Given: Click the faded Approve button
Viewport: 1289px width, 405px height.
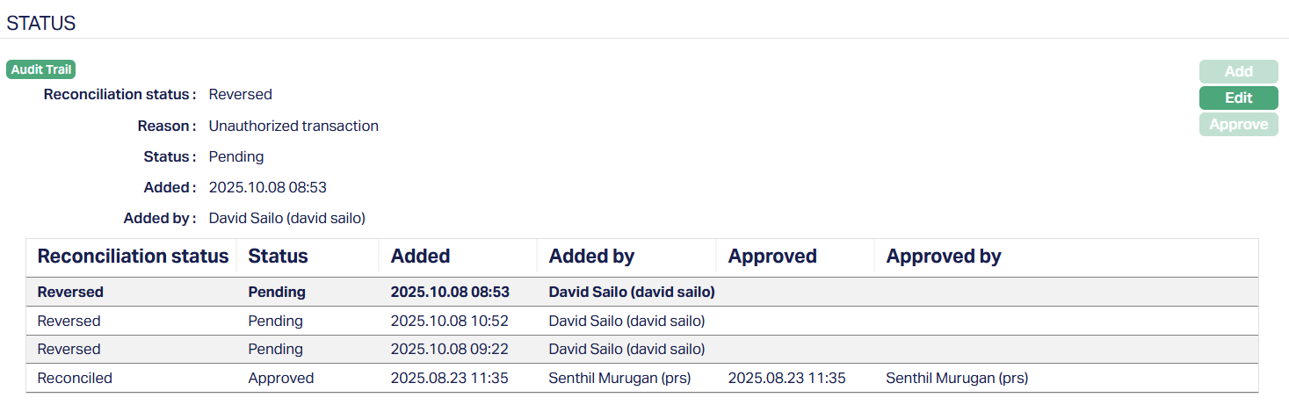Looking at the screenshot, I should coord(1238,125).
